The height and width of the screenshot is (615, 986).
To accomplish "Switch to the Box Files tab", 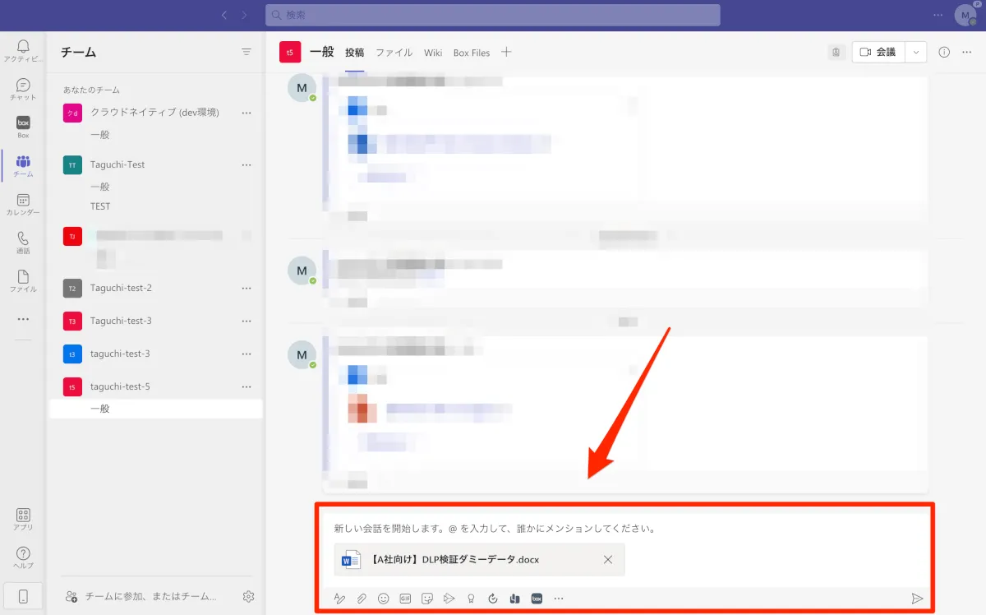I will pyautogui.click(x=472, y=53).
